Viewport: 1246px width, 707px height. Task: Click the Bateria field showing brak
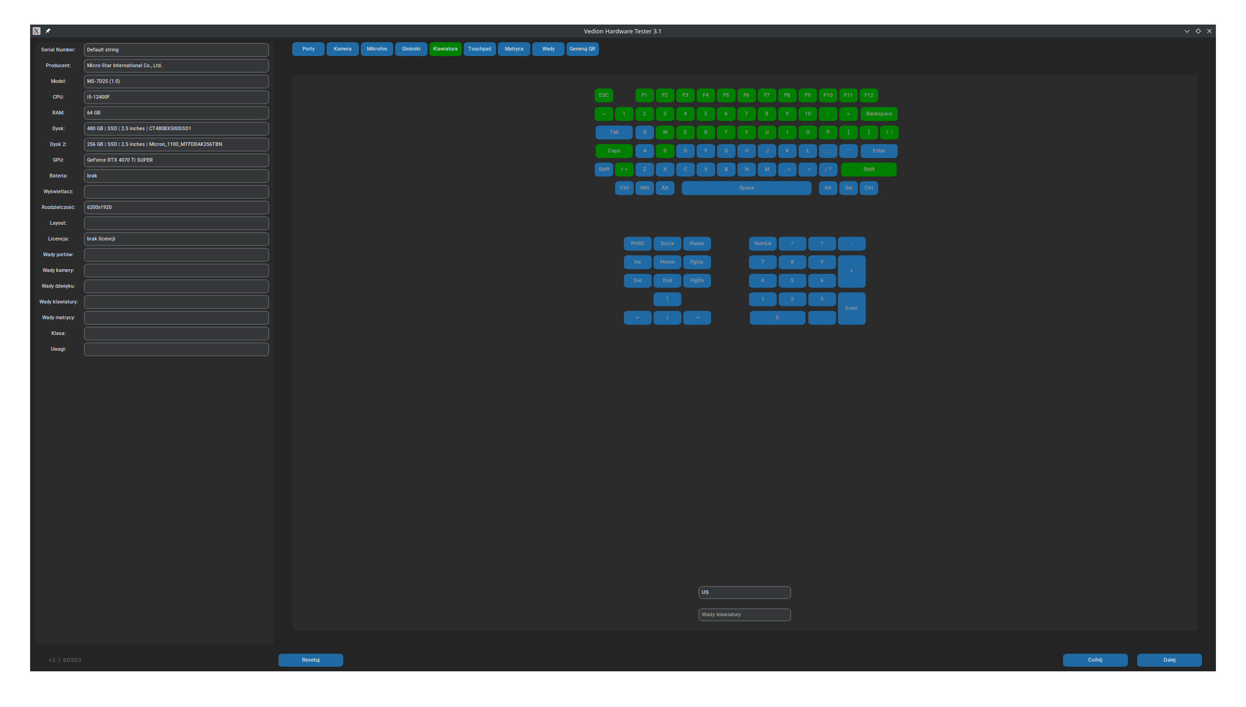(x=176, y=176)
